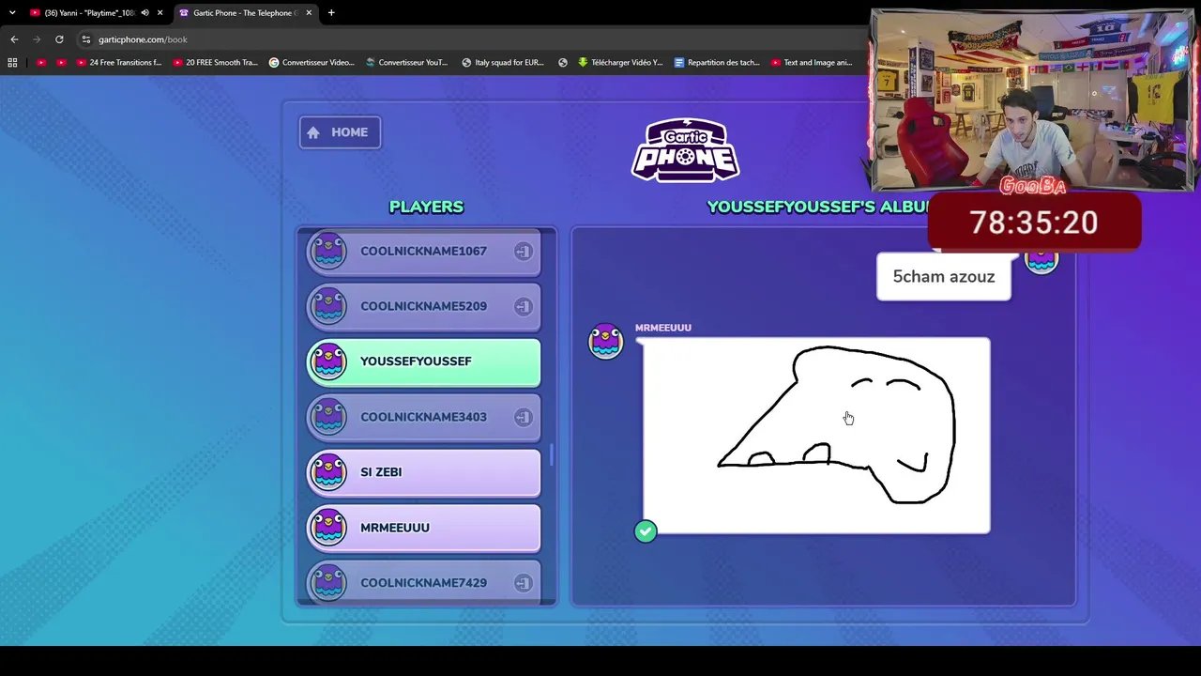Viewport: 1201px width, 676px height.
Task: View site information for garticphone.com
Action: click(x=85, y=39)
